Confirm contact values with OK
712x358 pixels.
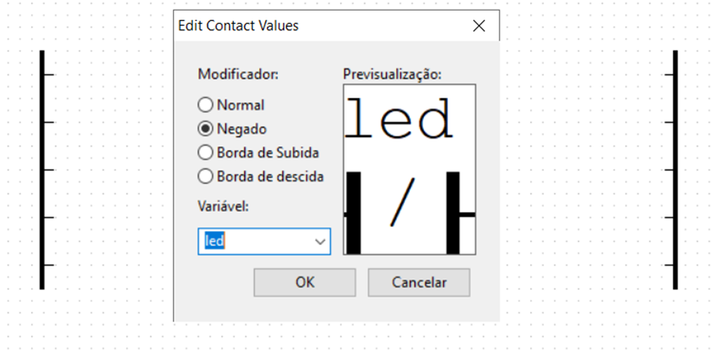(304, 282)
